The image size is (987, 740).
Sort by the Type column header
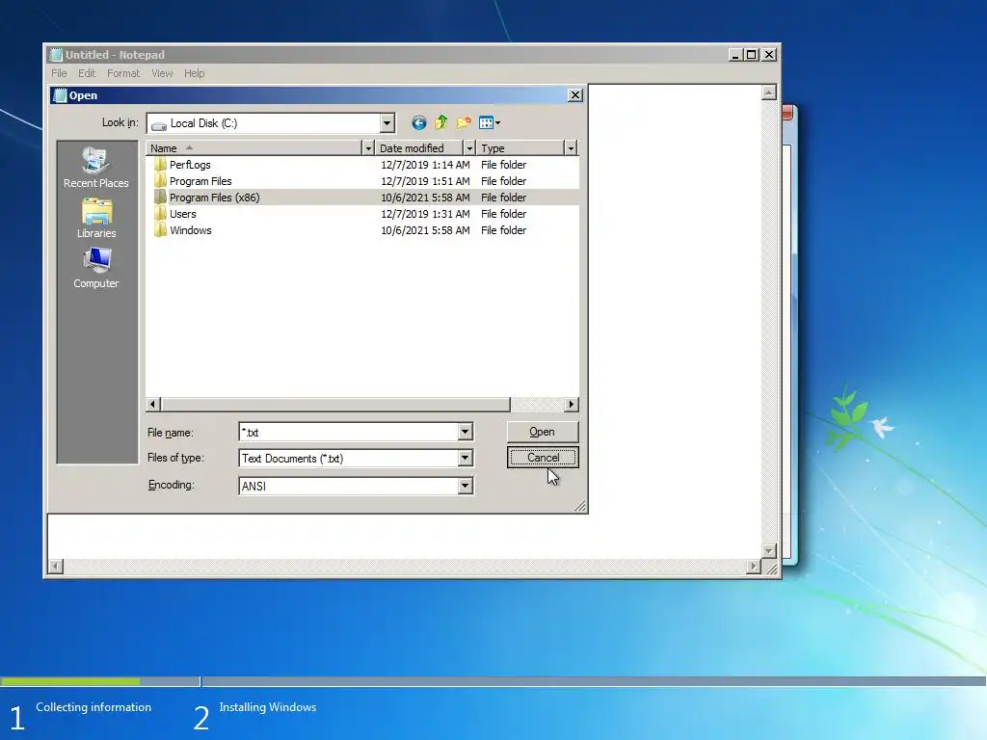click(520, 148)
